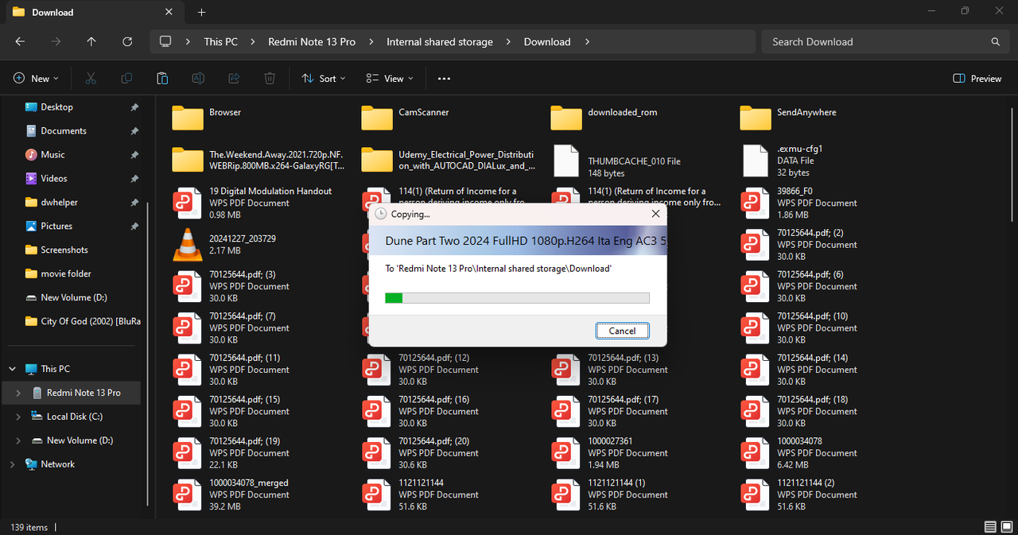The height and width of the screenshot is (535, 1018).
Task: Close the Copying dialog
Action: pyautogui.click(x=655, y=214)
